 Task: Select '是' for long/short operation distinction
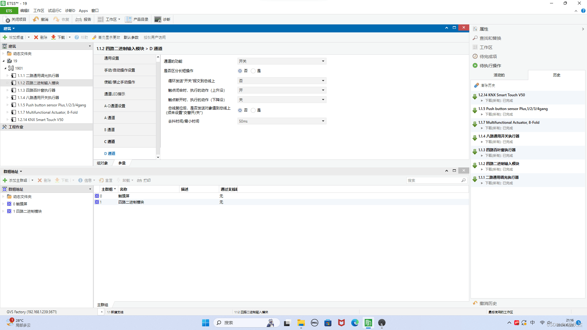(253, 71)
